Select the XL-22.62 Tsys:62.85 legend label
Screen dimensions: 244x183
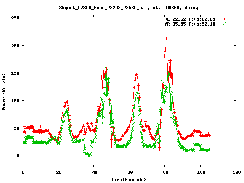pyautogui.click(x=190, y=19)
